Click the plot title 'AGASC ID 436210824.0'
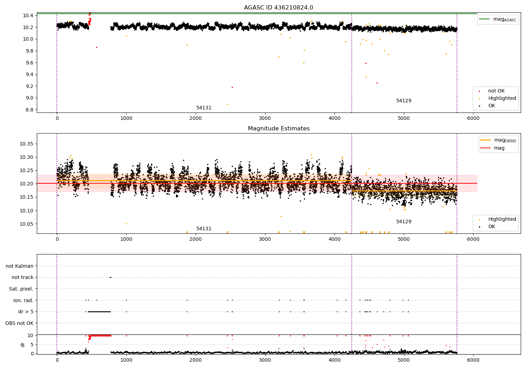The width and height of the screenshot is (526, 368). [278, 8]
